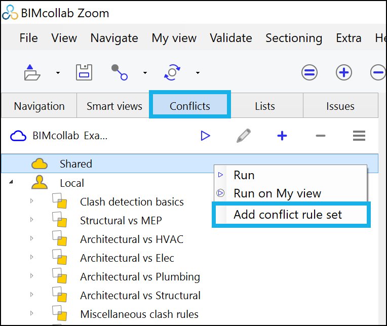Screen dimensions: 387x326
Task: Click the synchronize rotate icon
Action: 172,72
